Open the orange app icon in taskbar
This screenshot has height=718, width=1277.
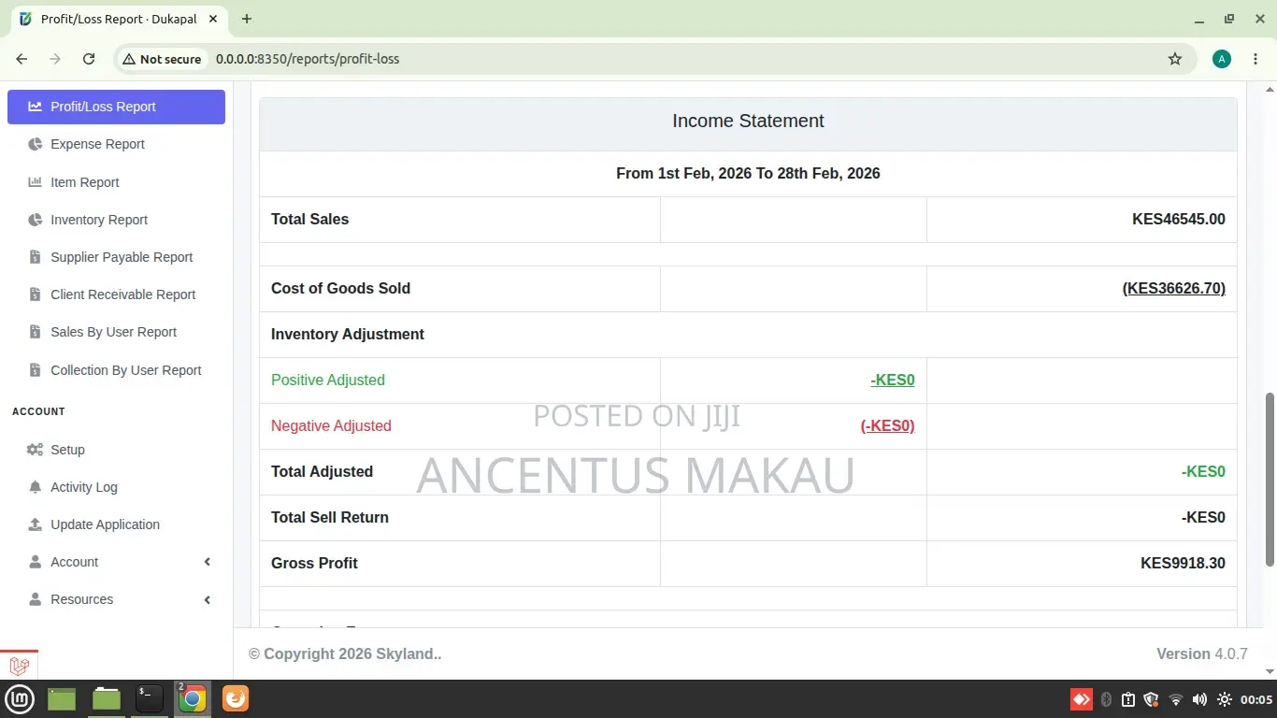236,698
